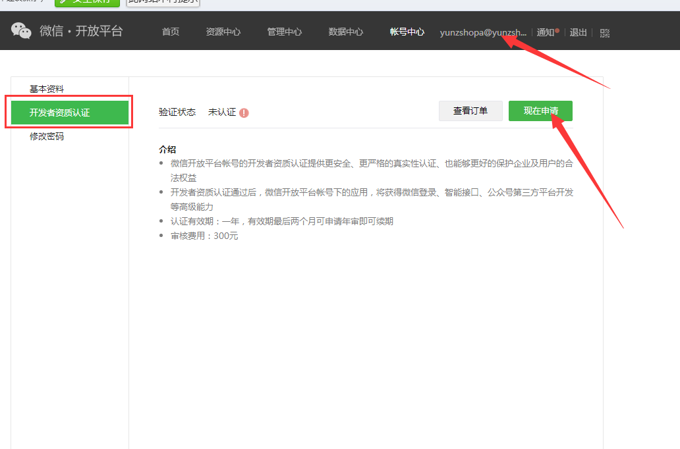This screenshot has height=449, width=680.
Task: Open 数据中心 navigation item
Action: point(346,32)
